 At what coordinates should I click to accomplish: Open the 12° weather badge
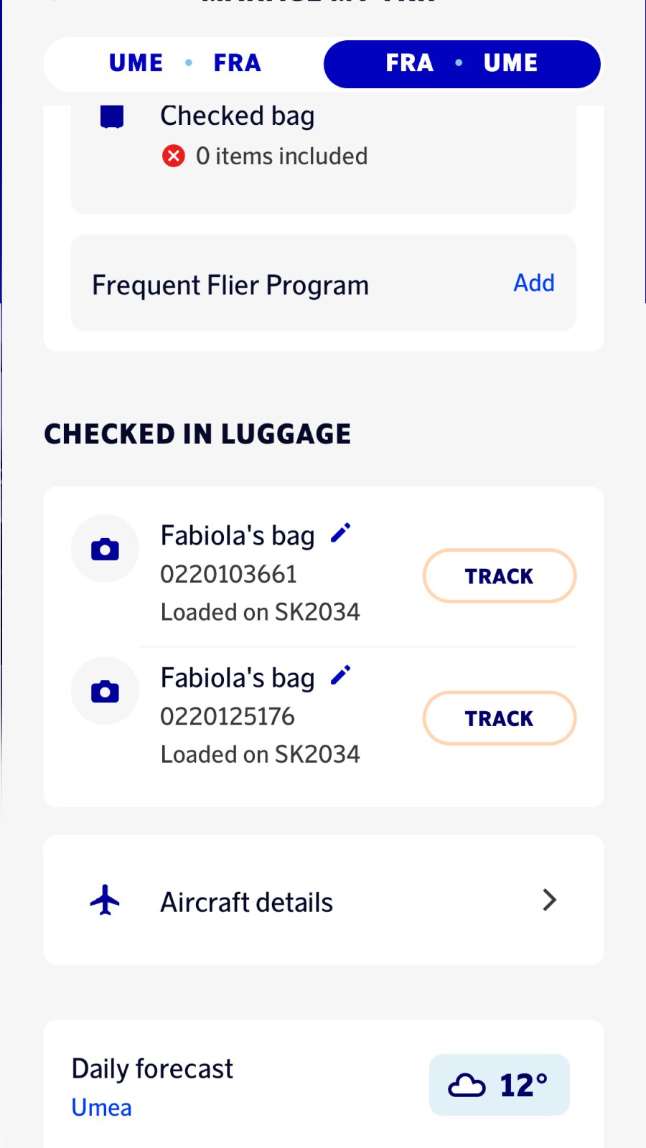(500, 1085)
